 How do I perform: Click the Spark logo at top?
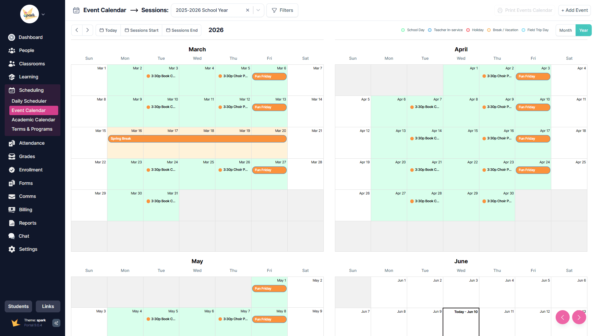pyautogui.click(x=30, y=14)
